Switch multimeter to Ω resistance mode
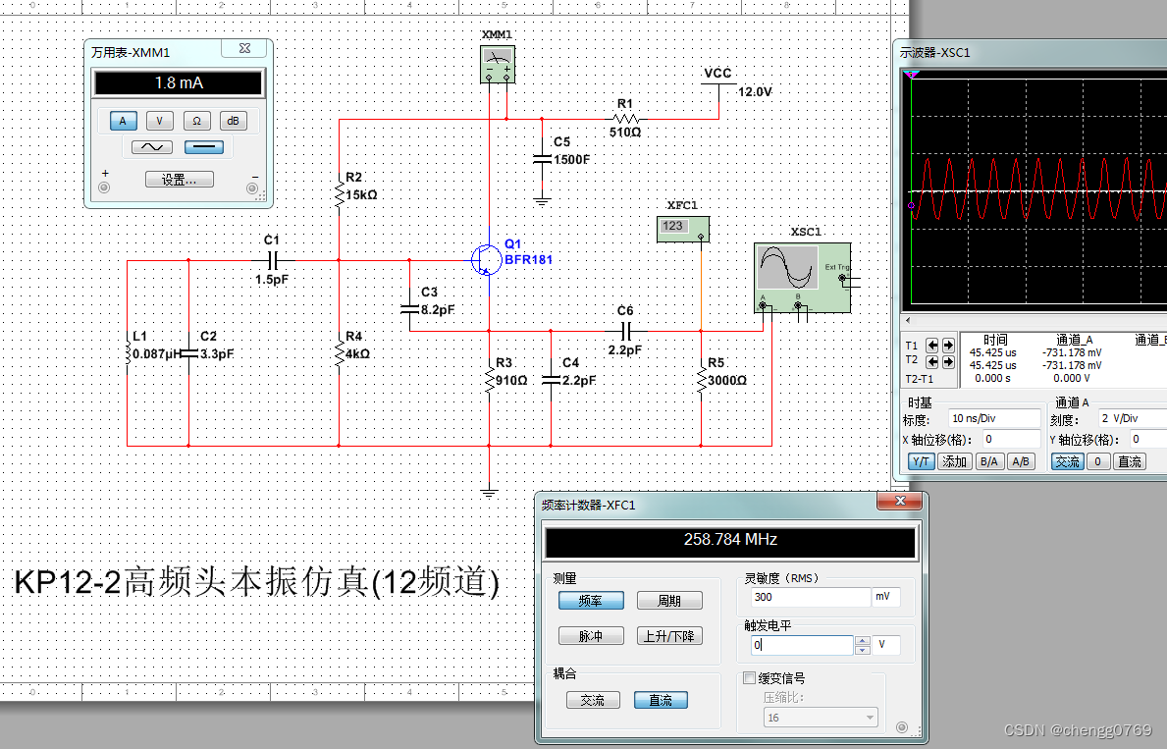Viewport: 1167px width, 749px height. pyautogui.click(x=197, y=121)
